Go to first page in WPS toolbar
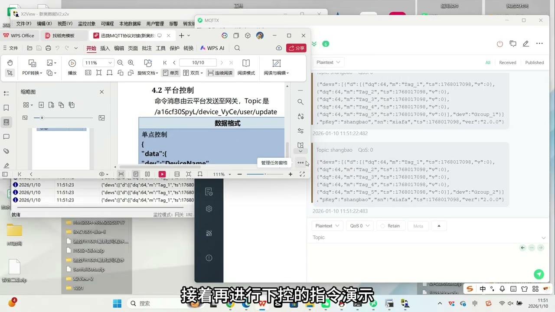 point(165,63)
